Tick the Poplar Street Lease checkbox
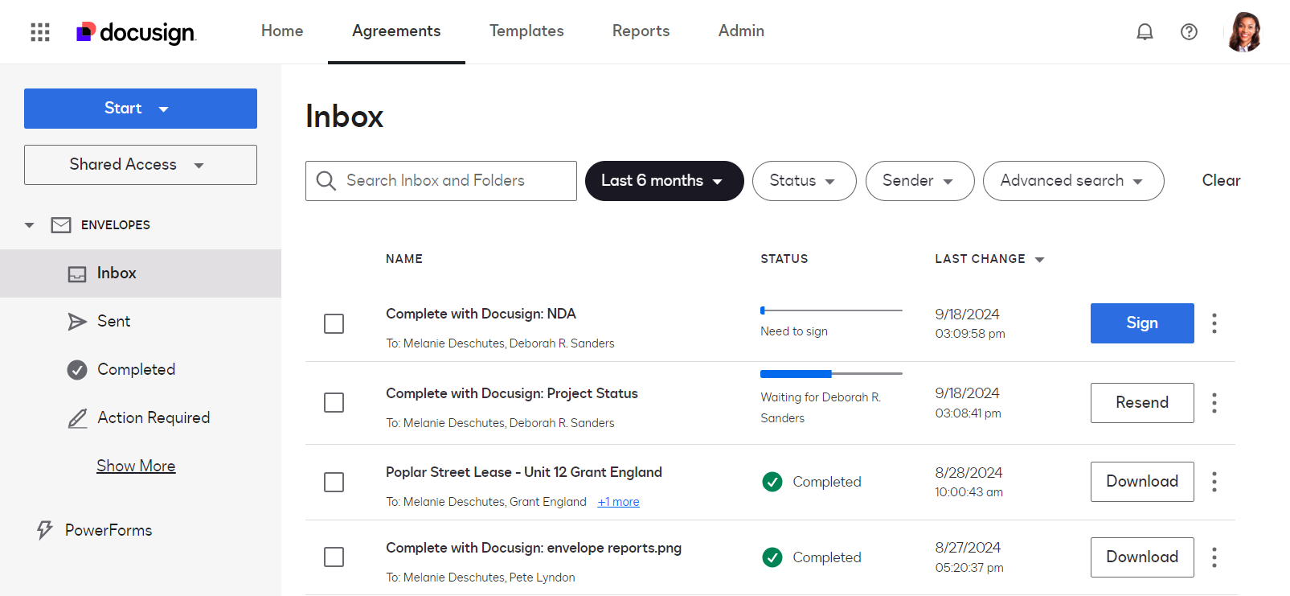 pyautogui.click(x=334, y=482)
